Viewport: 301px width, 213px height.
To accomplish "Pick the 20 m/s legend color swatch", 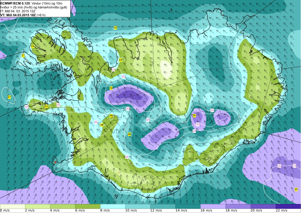I will [263, 206].
